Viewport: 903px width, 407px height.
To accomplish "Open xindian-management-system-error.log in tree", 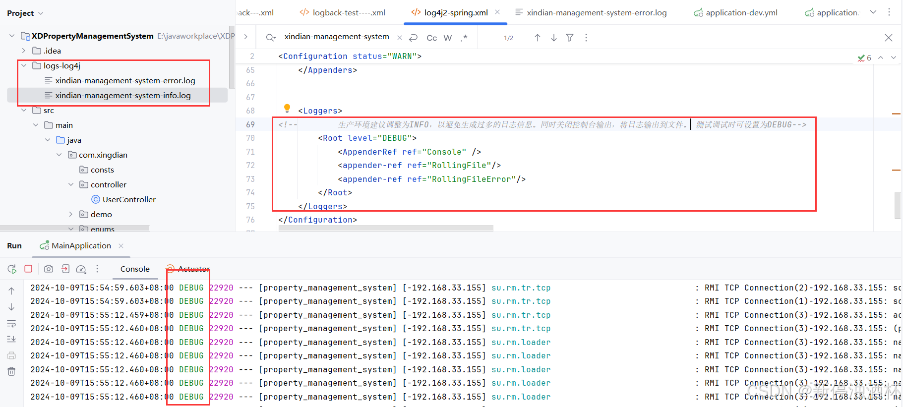I will click(125, 80).
